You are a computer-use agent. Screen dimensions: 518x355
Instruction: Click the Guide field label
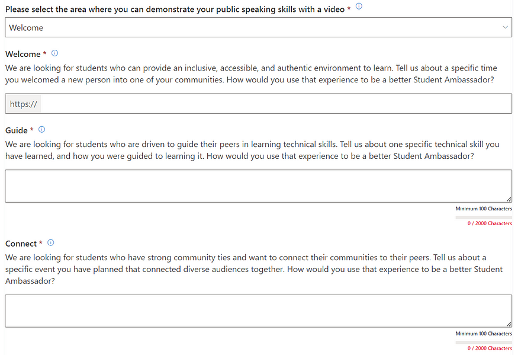tap(16, 130)
